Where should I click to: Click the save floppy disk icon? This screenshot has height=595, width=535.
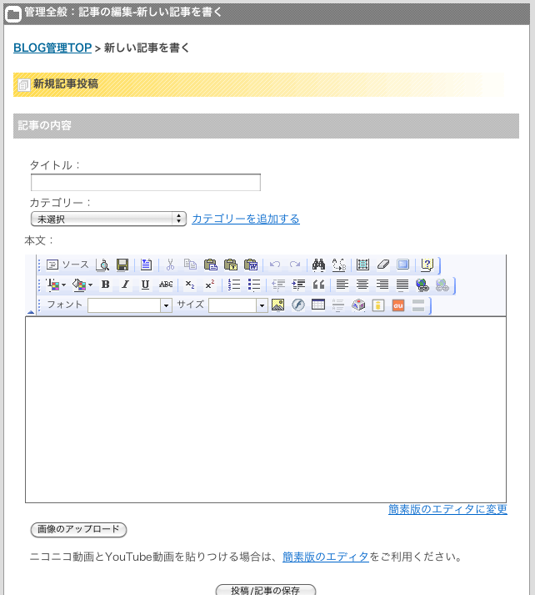[122, 265]
